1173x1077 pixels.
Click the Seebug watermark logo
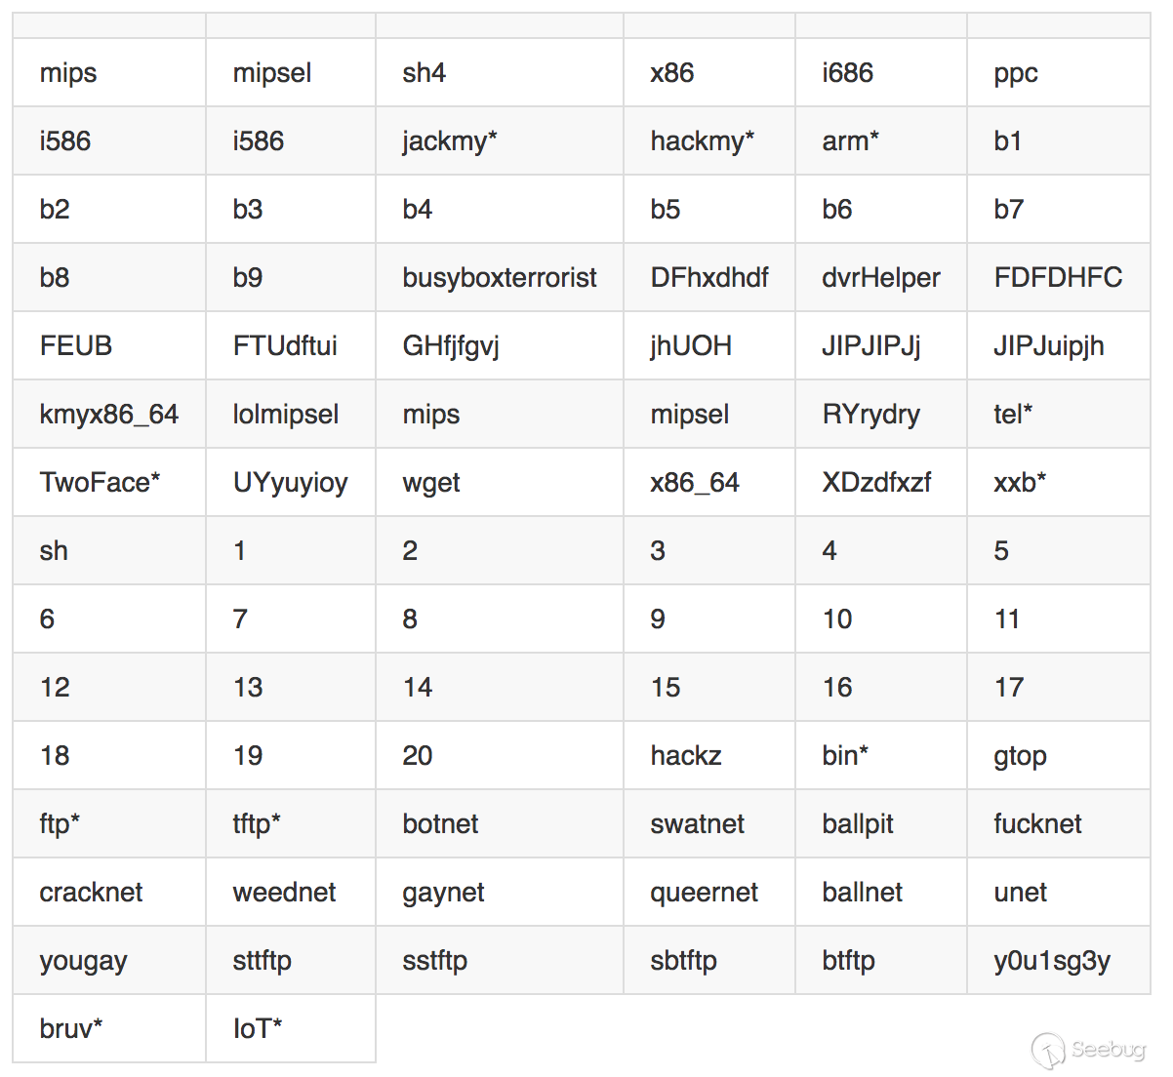(x=1087, y=1050)
